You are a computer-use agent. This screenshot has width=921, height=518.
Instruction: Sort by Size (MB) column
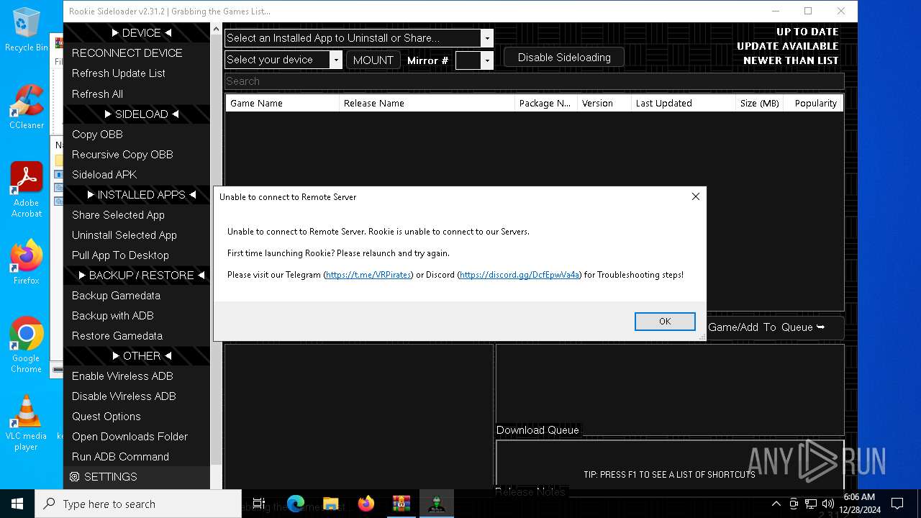click(x=759, y=103)
